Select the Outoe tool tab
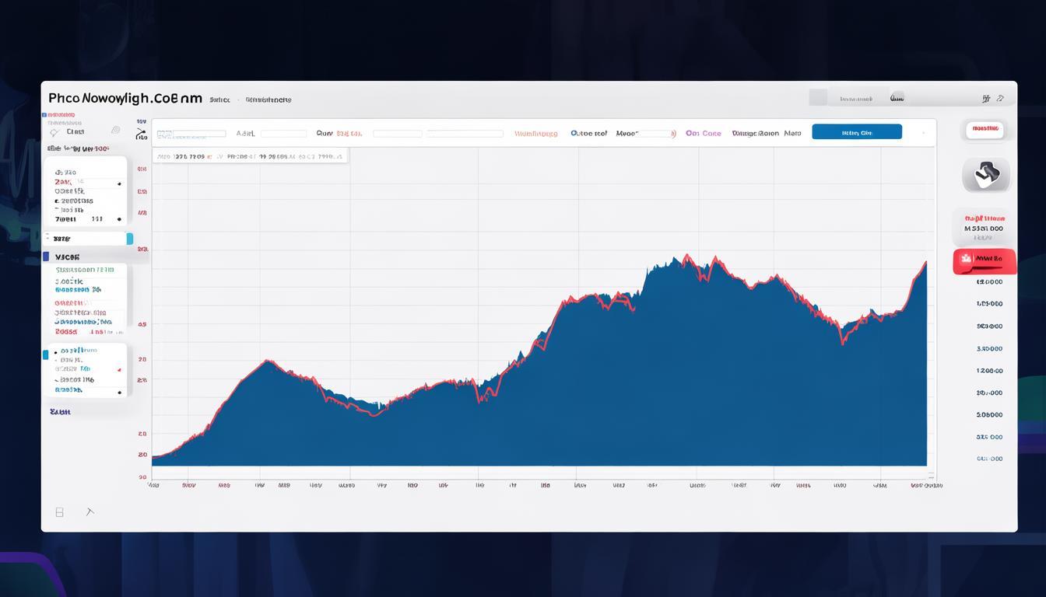This screenshot has height=597, width=1046. pos(588,134)
